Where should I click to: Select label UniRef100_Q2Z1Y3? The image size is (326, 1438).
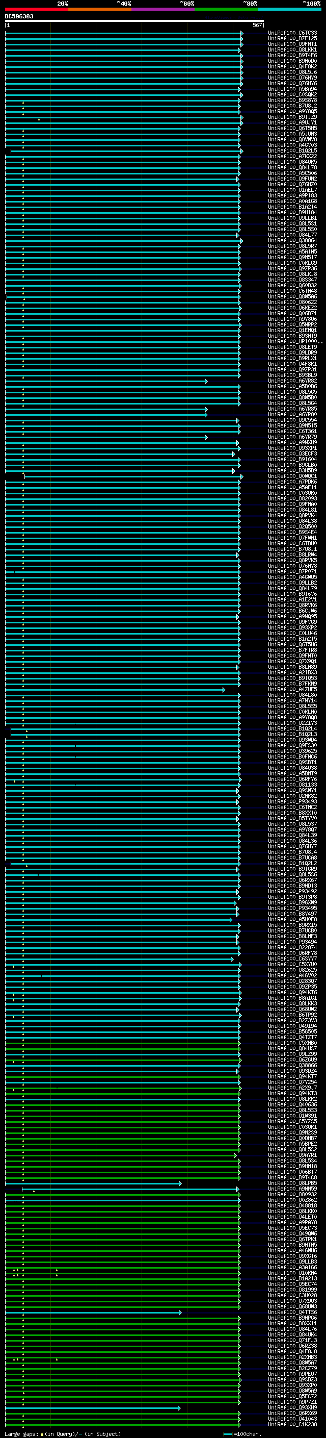pyautogui.click(x=292, y=723)
